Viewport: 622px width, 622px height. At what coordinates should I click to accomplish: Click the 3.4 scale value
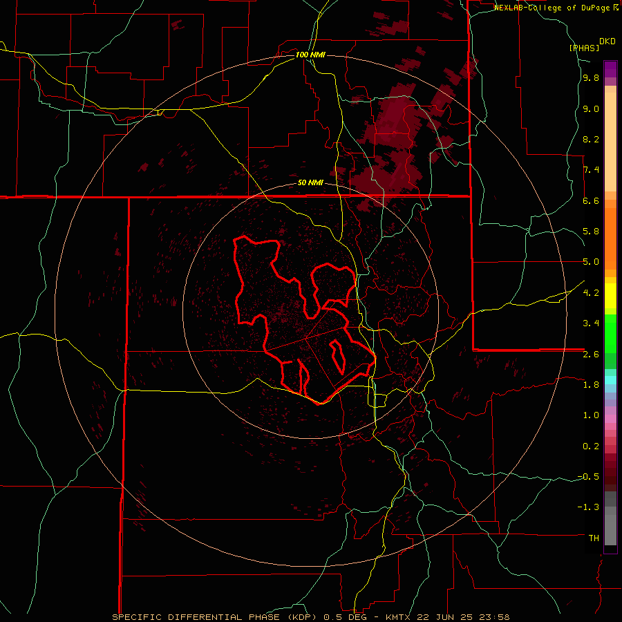click(x=591, y=323)
